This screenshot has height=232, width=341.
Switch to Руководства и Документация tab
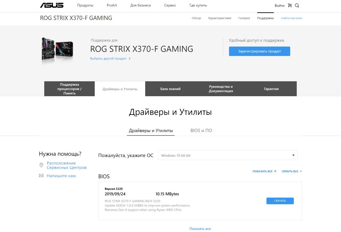(x=221, y=89)
